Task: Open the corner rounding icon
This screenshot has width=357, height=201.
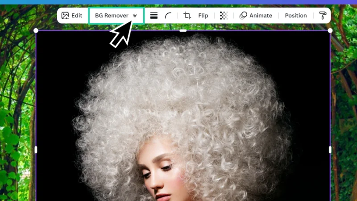Action: pyautogui.click(x=168, y=16)
